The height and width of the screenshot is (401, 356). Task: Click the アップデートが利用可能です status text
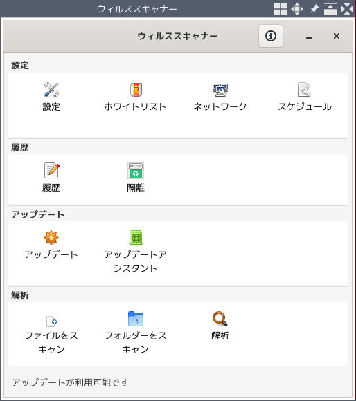pos(71,382)
